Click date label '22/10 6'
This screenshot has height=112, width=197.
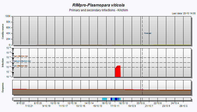click(x=157, y=103)
